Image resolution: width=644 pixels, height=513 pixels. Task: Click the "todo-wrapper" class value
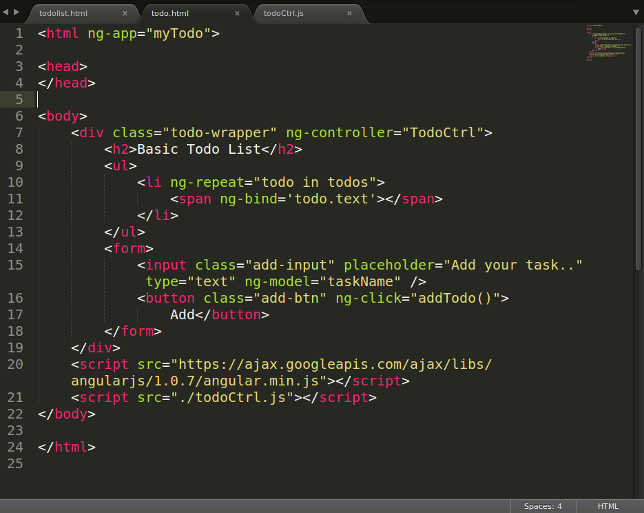point(220,133)
